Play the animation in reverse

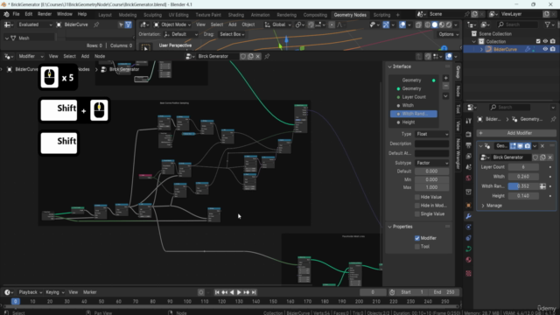pos(232,292)
